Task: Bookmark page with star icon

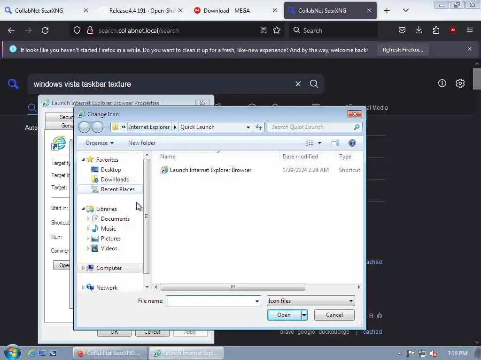Action: [x=277, y=30]
